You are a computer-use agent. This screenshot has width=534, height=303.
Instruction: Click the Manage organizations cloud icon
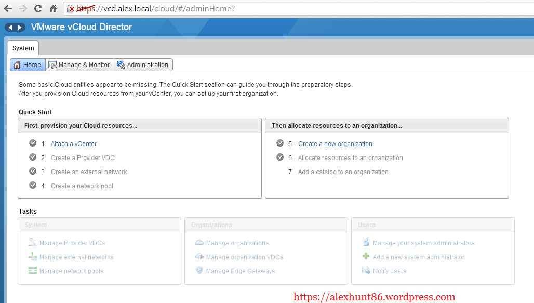[199, 243]
